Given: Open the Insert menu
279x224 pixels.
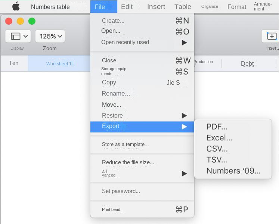Looking at the screenshot, I should [156, 7].
